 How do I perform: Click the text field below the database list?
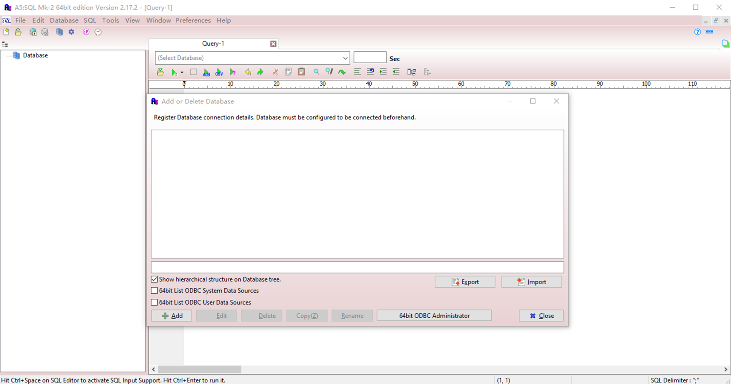[x=357, y=267]
